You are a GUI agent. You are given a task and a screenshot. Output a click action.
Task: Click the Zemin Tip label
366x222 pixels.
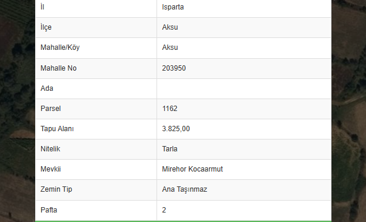(57, 189)
